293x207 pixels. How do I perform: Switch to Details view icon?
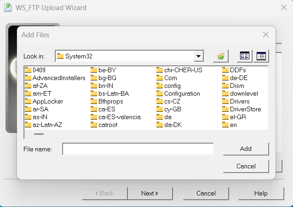click(x=261, y=56)
